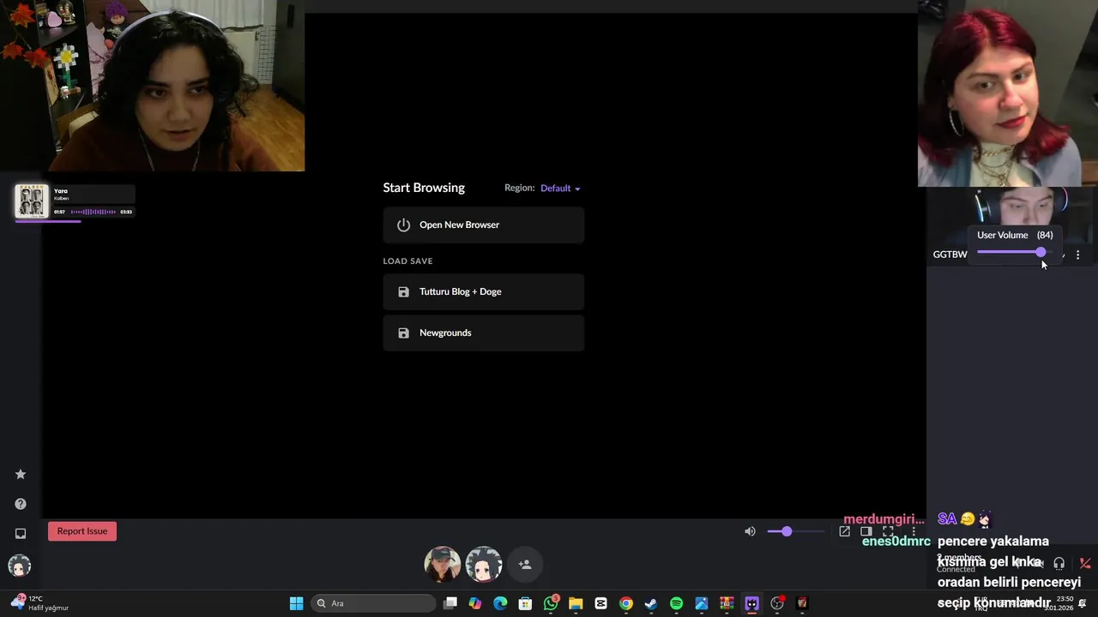Toggle the side panel layout icon
Image resolution: width=1098 pixels, height=617 pixels.
pos(866,531)
